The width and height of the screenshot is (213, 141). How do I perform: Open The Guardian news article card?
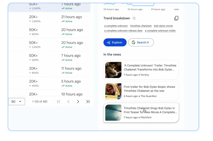(x=141, y=91)
